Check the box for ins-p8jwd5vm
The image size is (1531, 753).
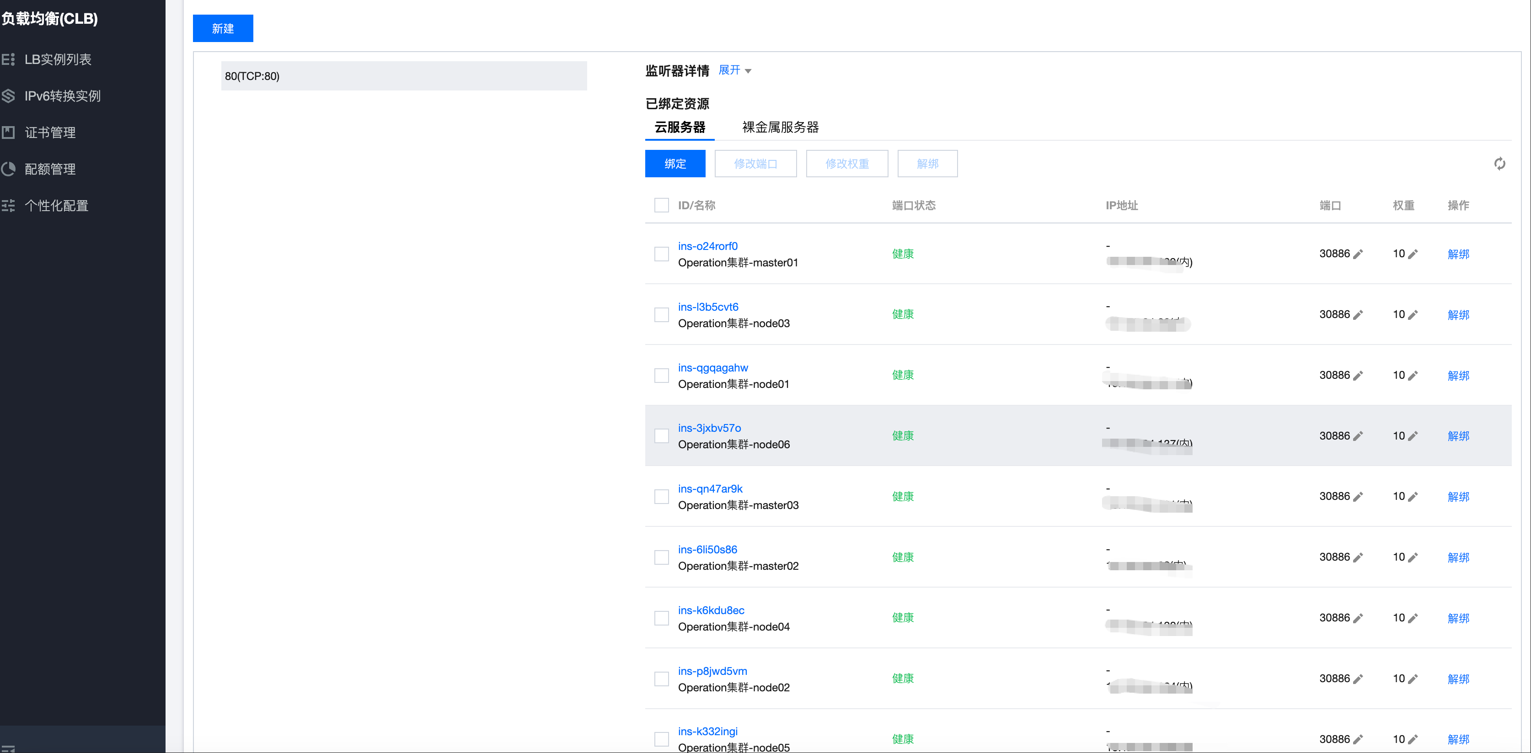coord(662,679)
